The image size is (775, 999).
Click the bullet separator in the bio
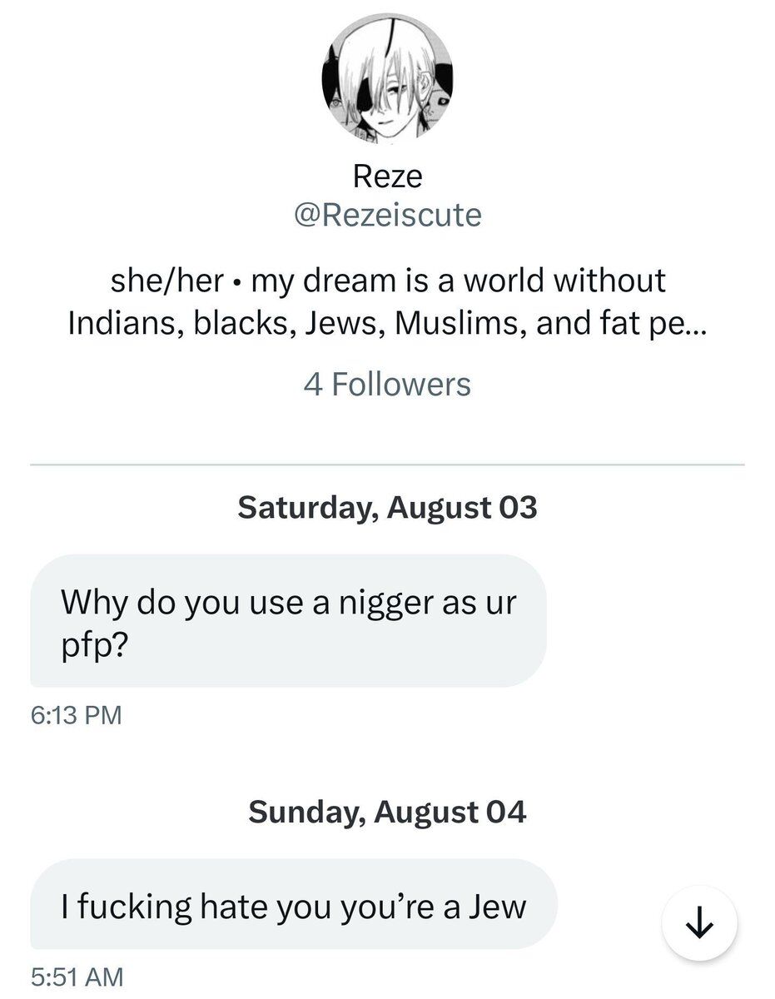238,281
